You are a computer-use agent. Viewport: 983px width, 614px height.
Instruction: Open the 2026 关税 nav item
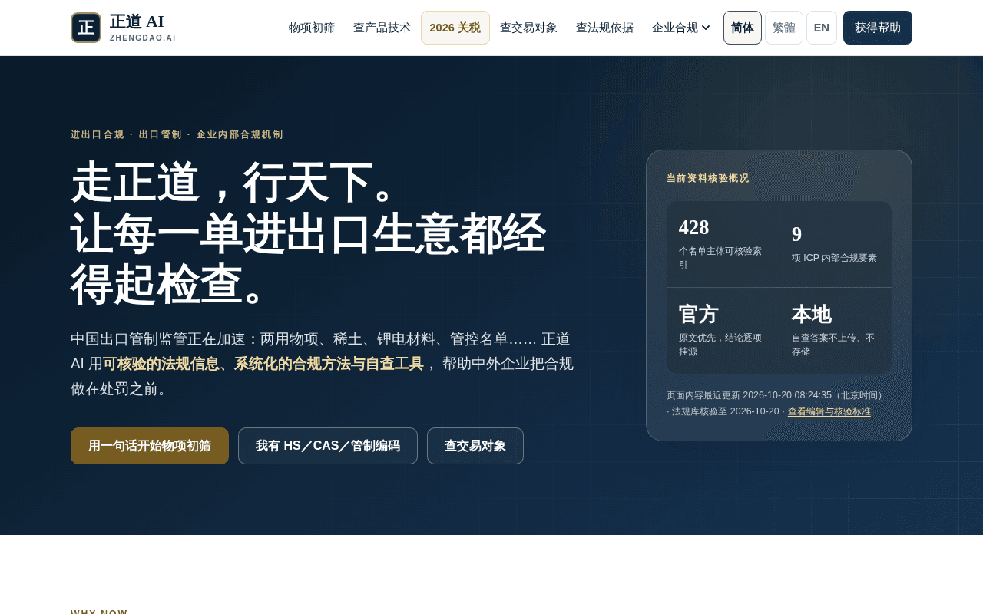point(455,28)
